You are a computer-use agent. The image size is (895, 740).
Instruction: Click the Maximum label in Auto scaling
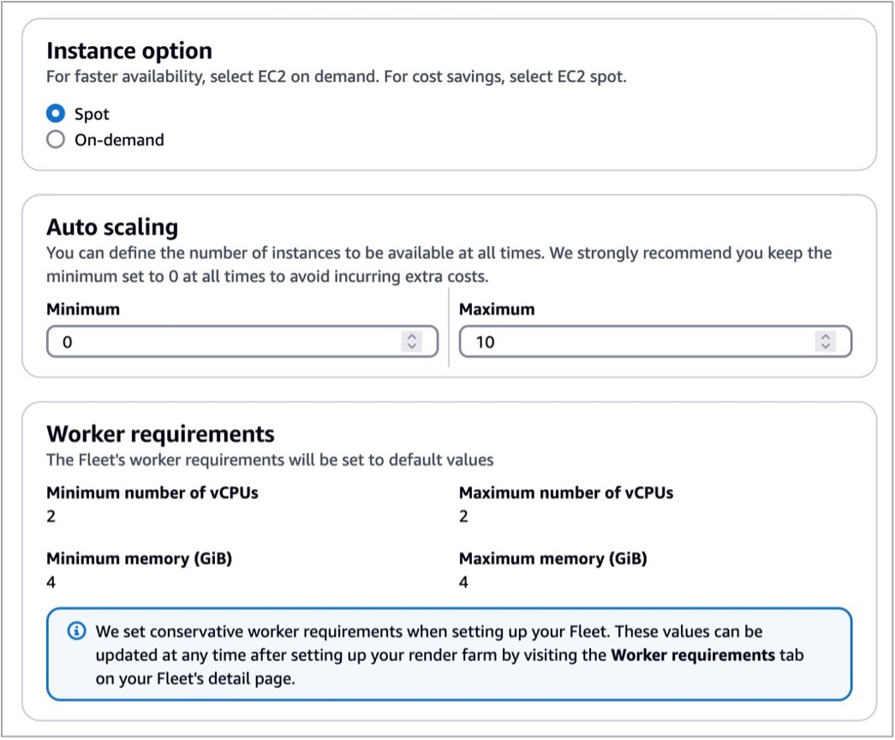pos(497,309)
